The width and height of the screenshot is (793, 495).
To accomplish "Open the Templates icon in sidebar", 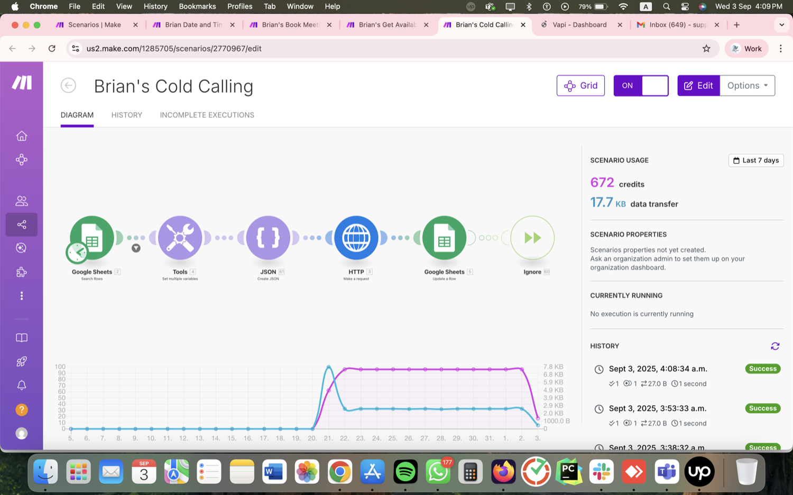I will pos(22,248).
